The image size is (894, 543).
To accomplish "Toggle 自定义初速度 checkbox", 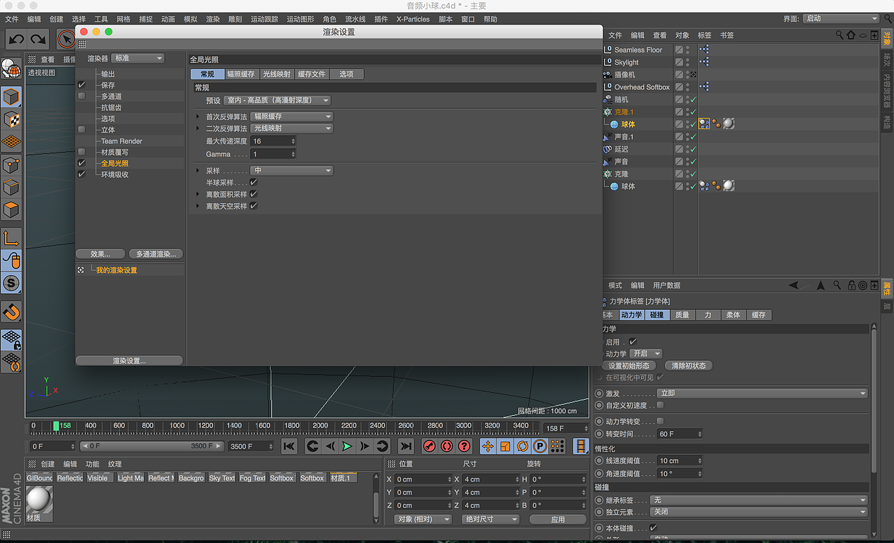I will click(660, 405).
